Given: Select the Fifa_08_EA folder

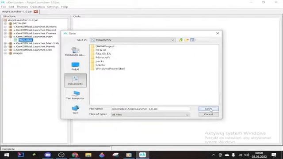Looking at the screenshot, I should [x=101, y=54].
